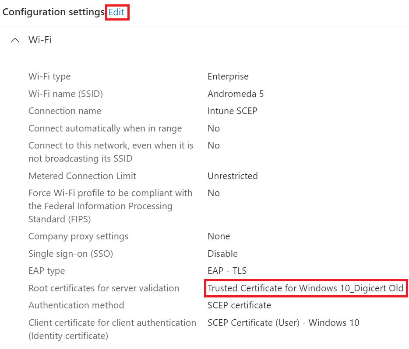Image resolution: width=409 pixels, height=349 pixels.
Task: Select the Unrestricted value
Action: tap(233, 176)
